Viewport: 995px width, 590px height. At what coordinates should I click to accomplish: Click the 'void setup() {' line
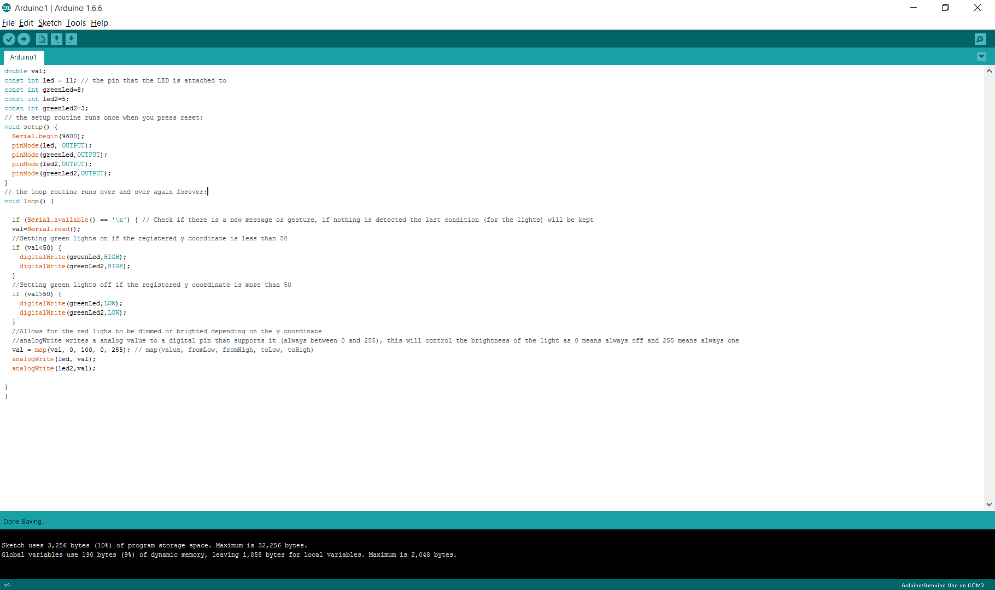coord(31,127)
